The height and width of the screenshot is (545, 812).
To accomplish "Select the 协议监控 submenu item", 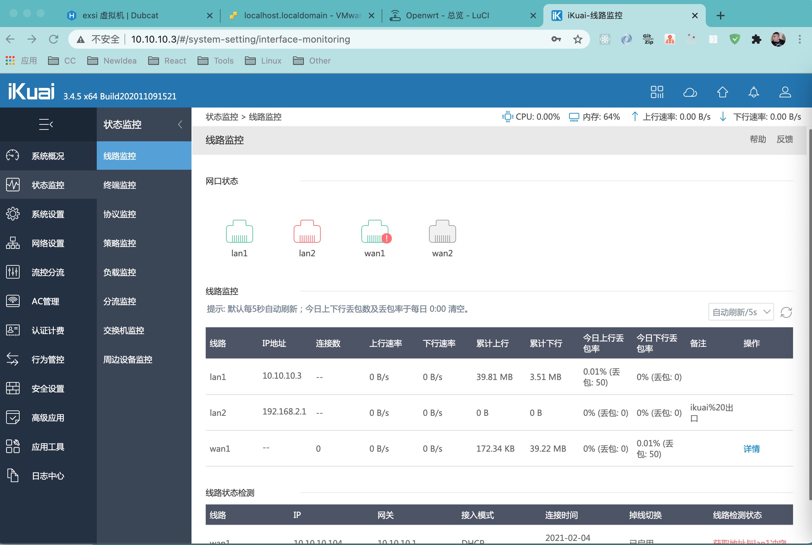I will 144,214.
